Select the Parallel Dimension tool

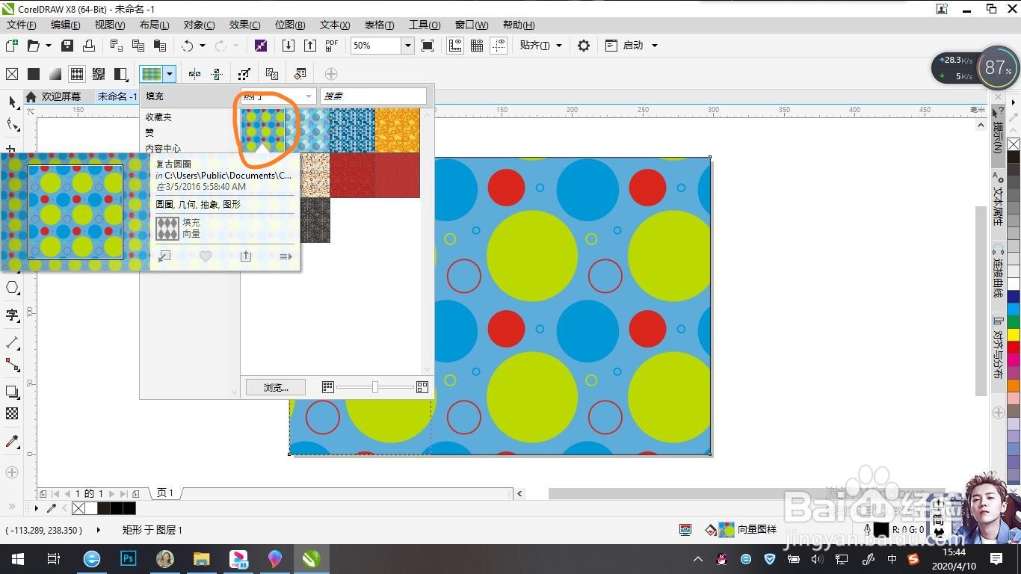click(12, 342)
